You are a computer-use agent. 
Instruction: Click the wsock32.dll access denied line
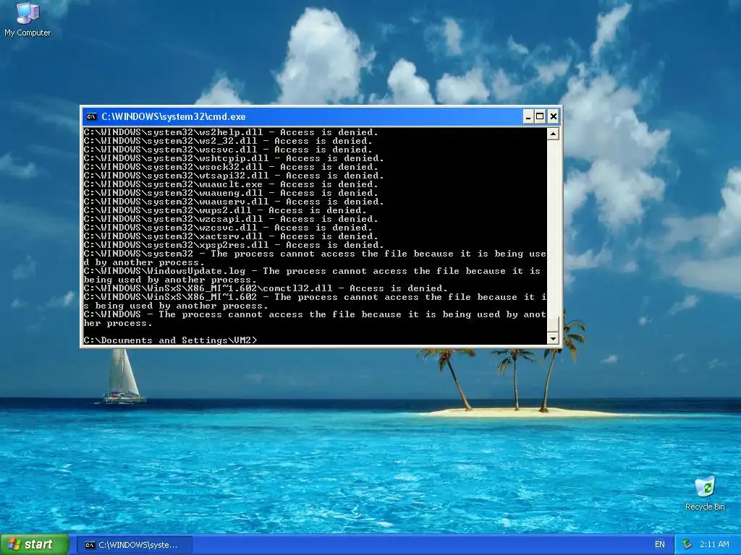click(x=231, y=167)
